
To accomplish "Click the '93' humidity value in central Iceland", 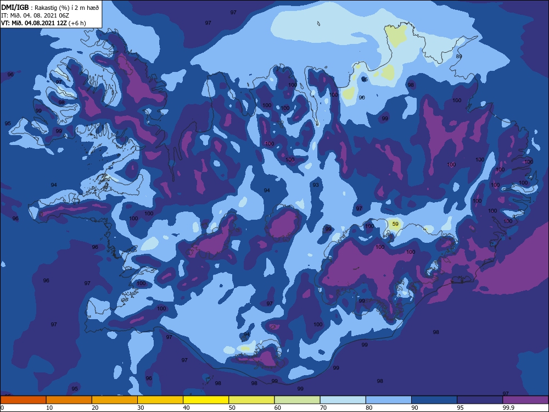I will click(316, 185).
